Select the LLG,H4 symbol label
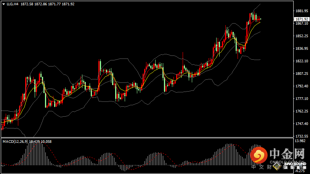The height and width of the screenshot is (174, 310). tap(13, 4)
